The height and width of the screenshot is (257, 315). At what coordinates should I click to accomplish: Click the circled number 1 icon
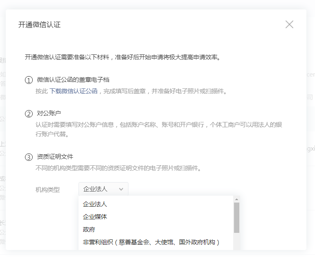[29, 80]
